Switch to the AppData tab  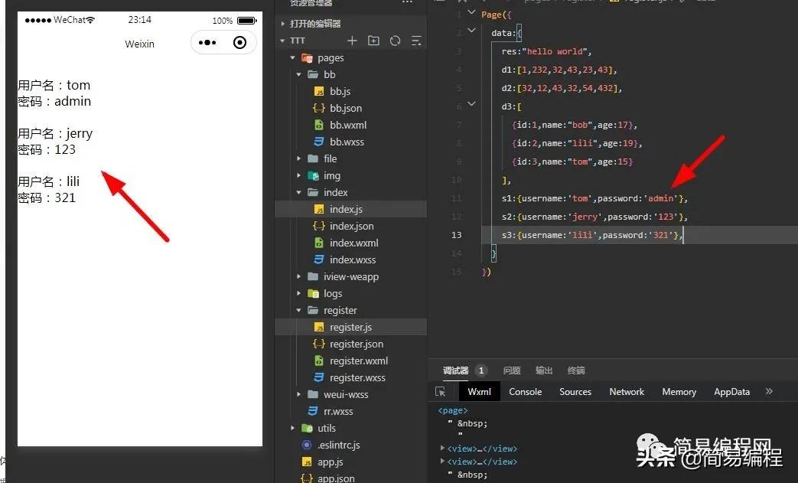pyautogui.click(x=732, y=391)
